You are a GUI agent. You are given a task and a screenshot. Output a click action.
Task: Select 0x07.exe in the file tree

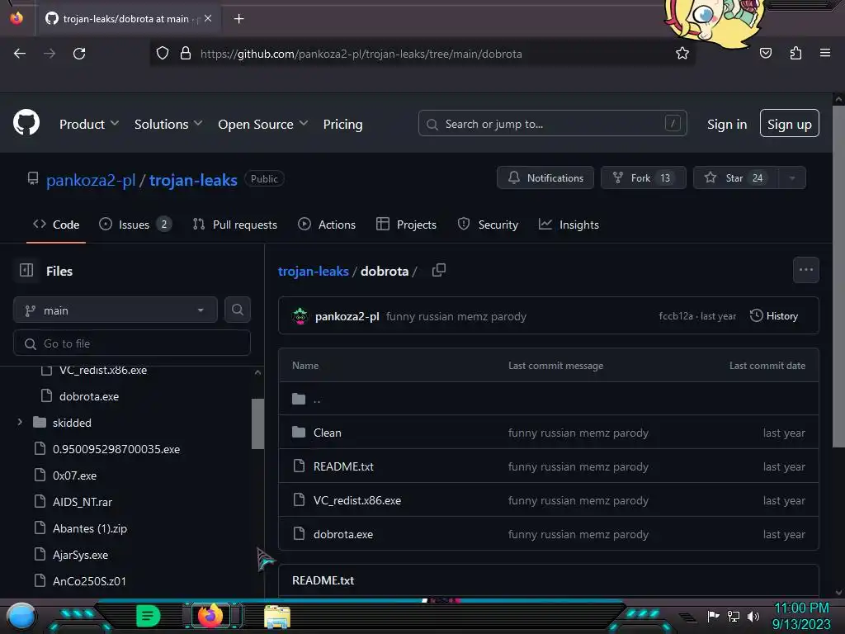74,475
